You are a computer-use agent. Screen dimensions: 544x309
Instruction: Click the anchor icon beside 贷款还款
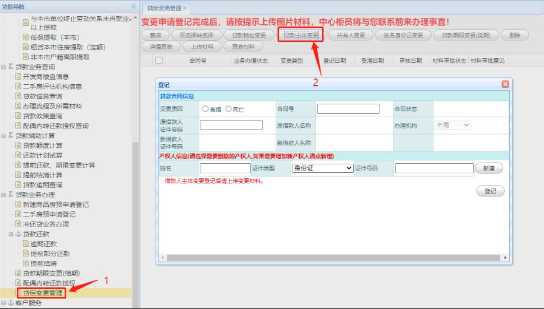click(x=19, y=234)
